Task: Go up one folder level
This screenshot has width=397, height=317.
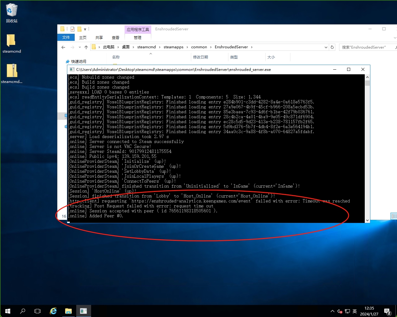Action: coord(86,47)
